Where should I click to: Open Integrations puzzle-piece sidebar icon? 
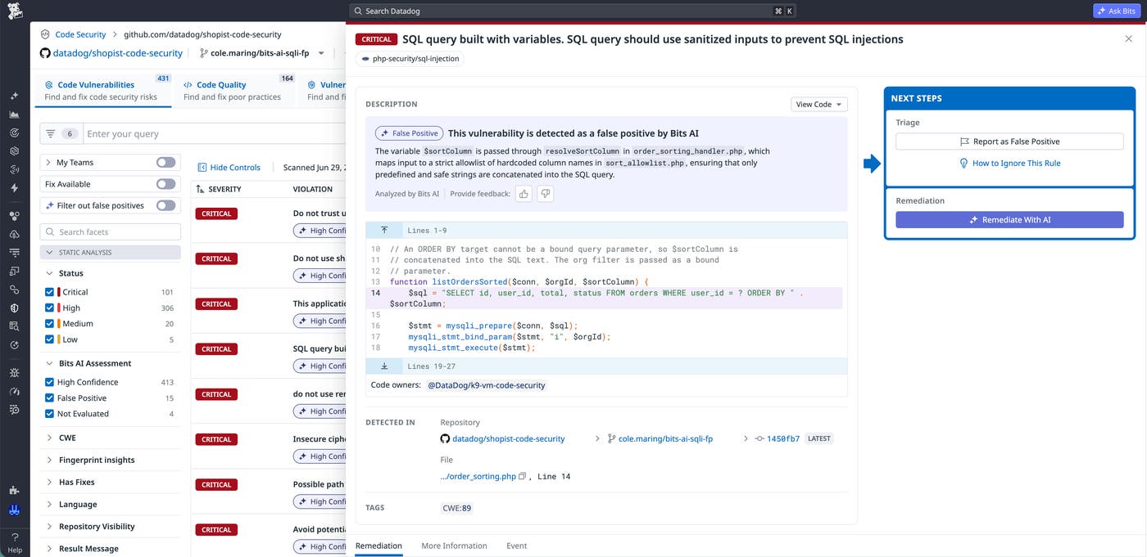tap(15, 491)
